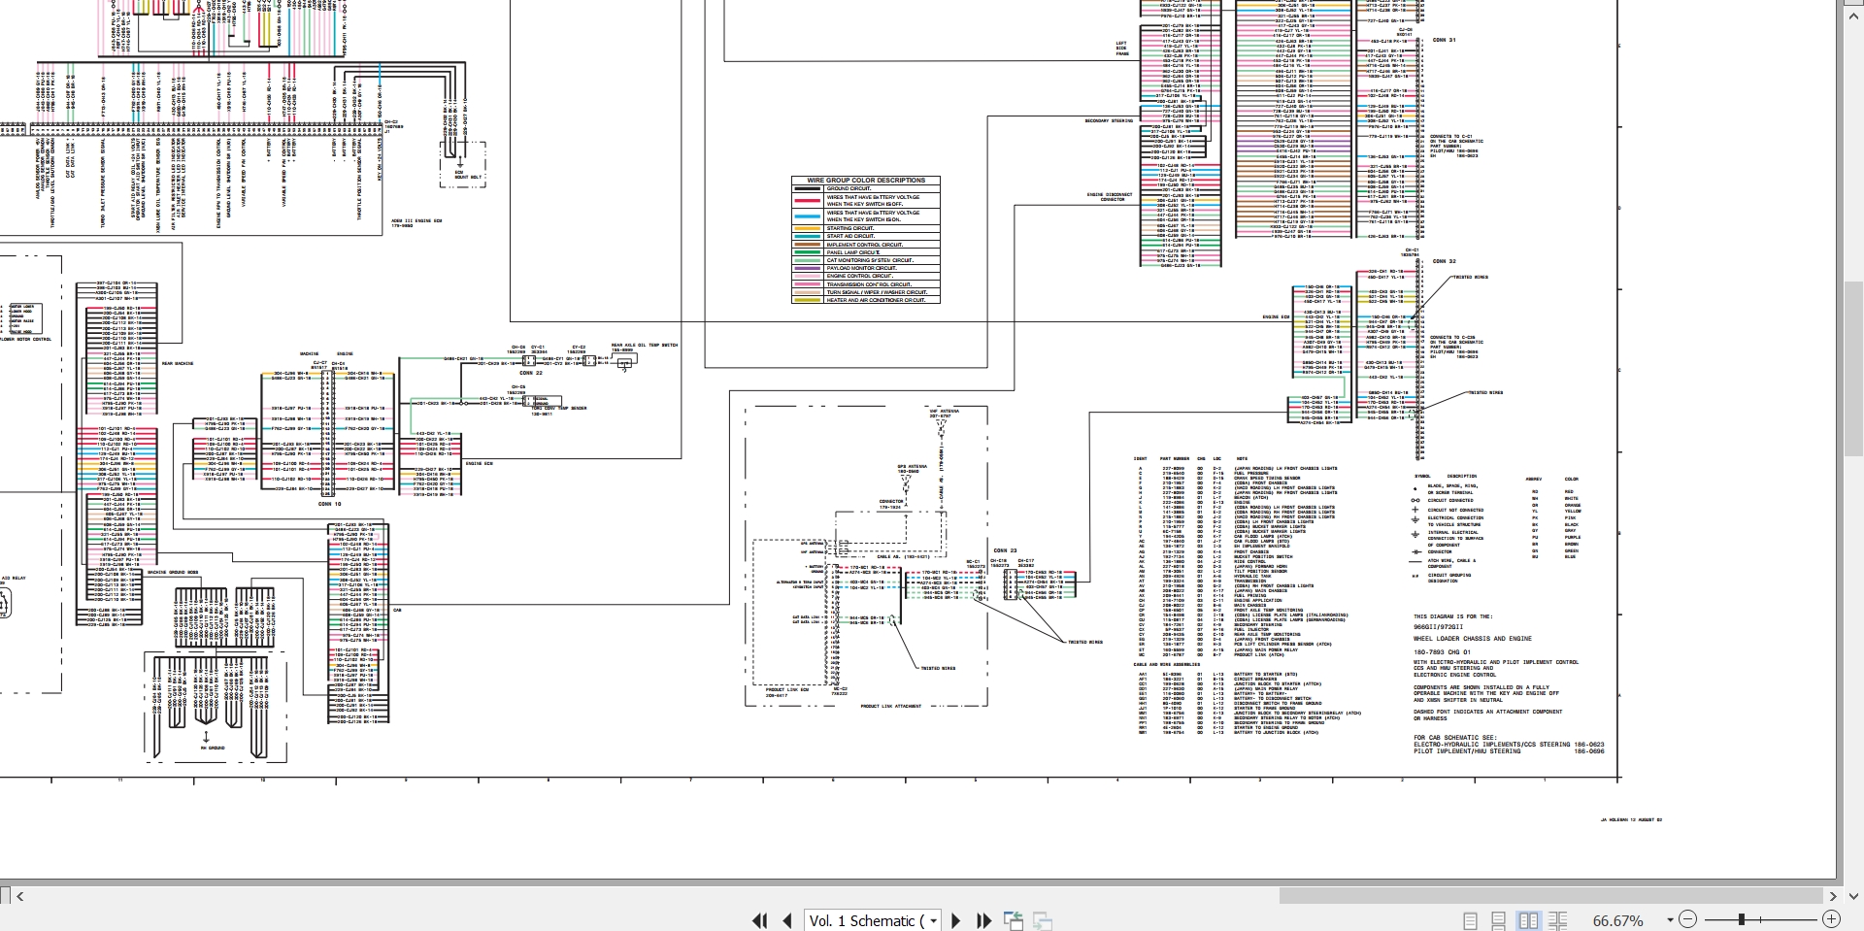Viewport: 1864px width, 931px height.
Task: Click the zoom in plus button
Action: coord(1831,919)
